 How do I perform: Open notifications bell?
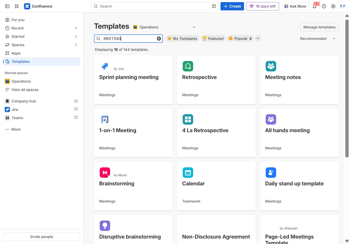click(315, 6)
